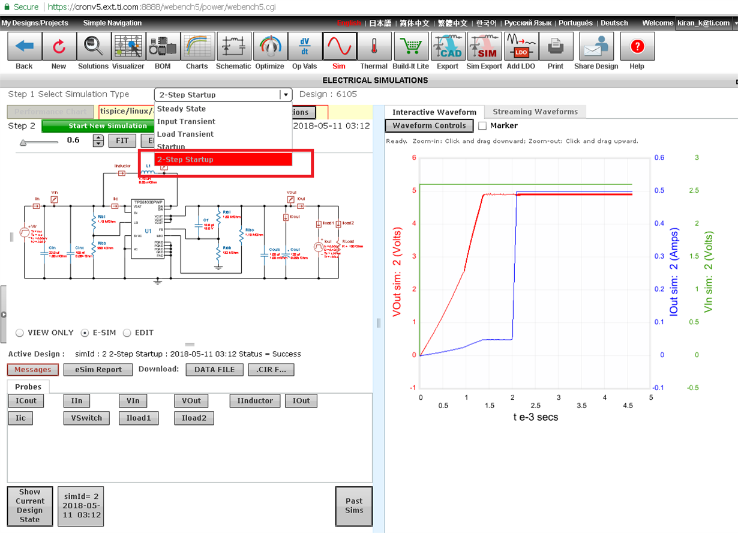Click the CAD Export icon
Image resolution: width=738 pixels, height=533 pixels.
pos(448,47)
